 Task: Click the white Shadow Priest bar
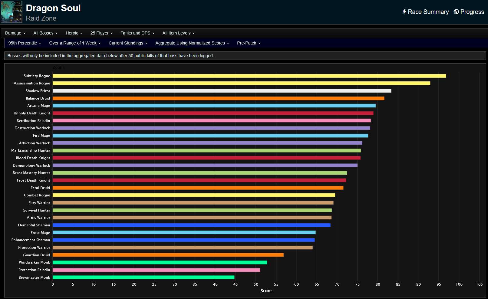[x=222, y=91]
